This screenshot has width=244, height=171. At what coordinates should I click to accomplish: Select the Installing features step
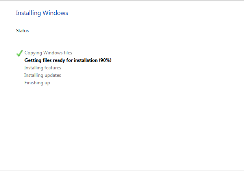coord(43,68)
